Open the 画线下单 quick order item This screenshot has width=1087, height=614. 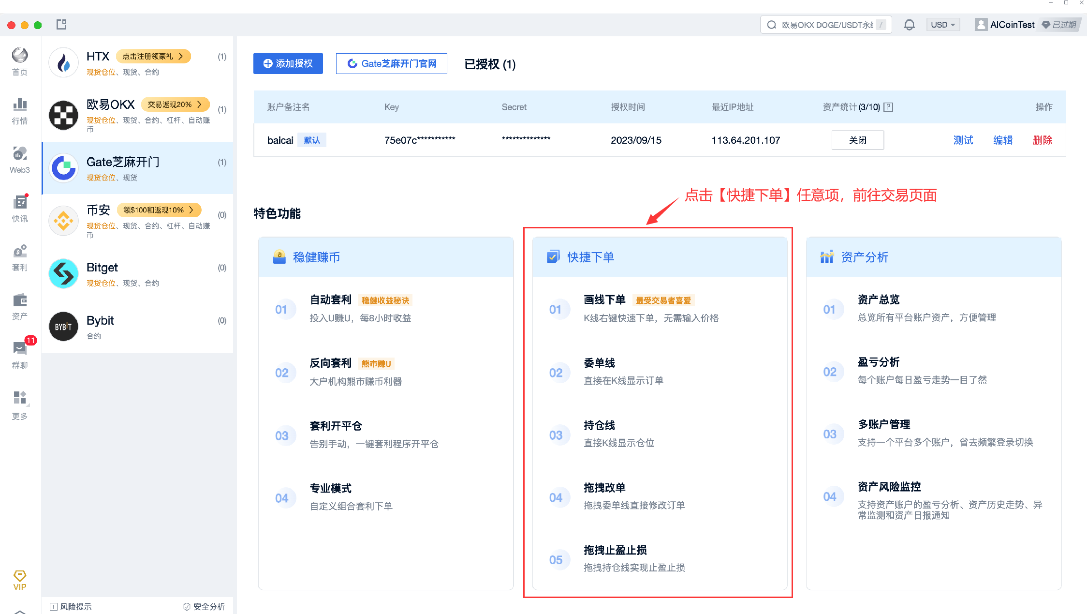tap(660, 309)
